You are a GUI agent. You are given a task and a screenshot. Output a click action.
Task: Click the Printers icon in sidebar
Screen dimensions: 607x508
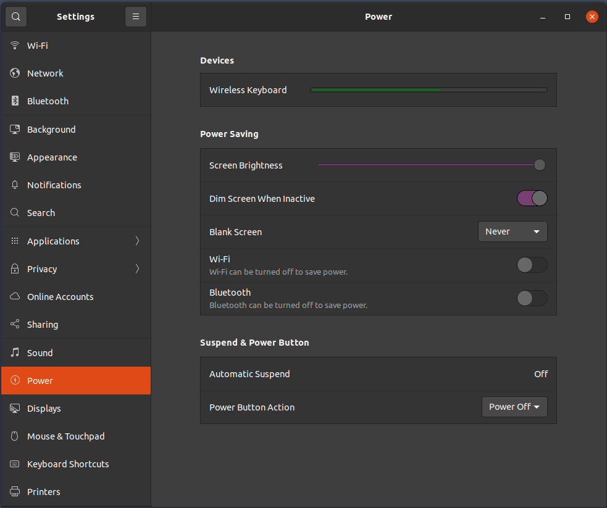coord(15,492)
